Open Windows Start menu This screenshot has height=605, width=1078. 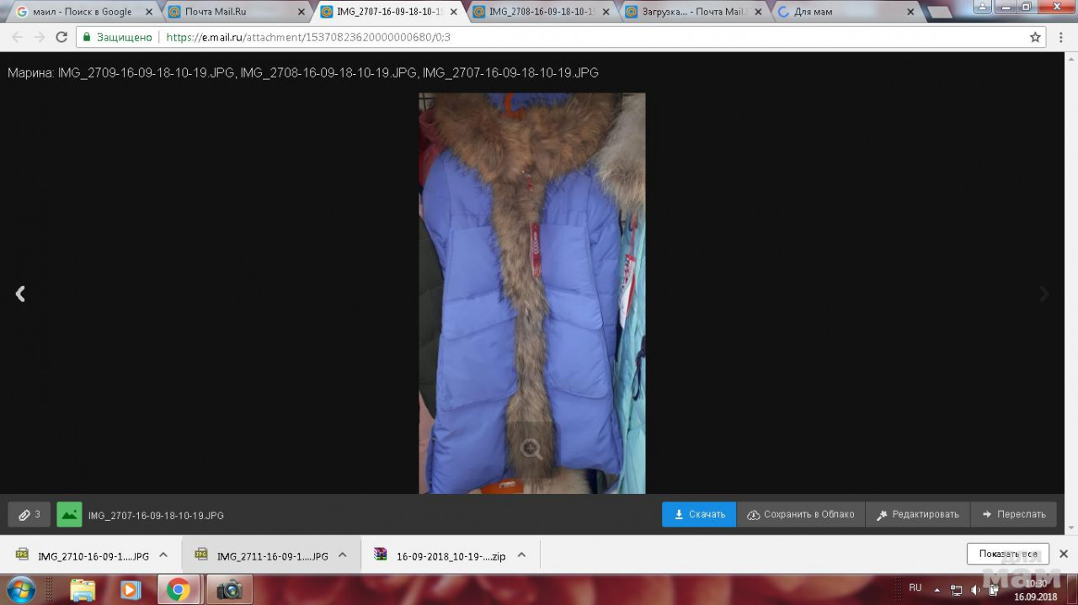(x=20, y=589)
